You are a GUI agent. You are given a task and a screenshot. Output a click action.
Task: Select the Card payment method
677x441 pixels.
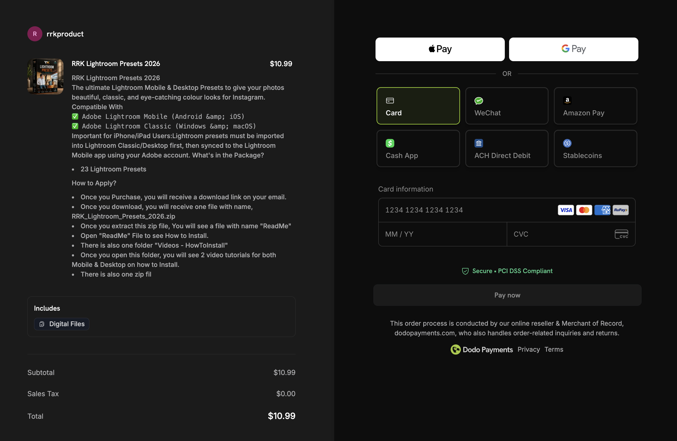pos(418,106)
